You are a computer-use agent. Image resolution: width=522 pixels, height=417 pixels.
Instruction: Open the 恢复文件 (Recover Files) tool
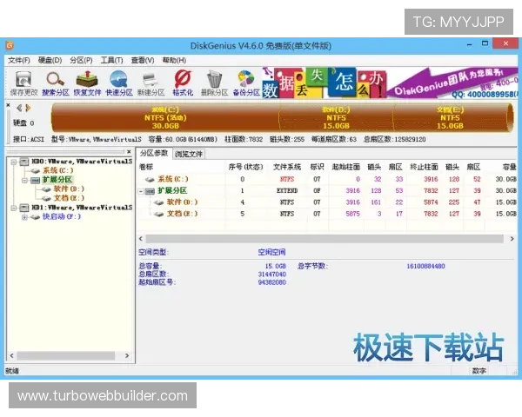coord(87,81)
